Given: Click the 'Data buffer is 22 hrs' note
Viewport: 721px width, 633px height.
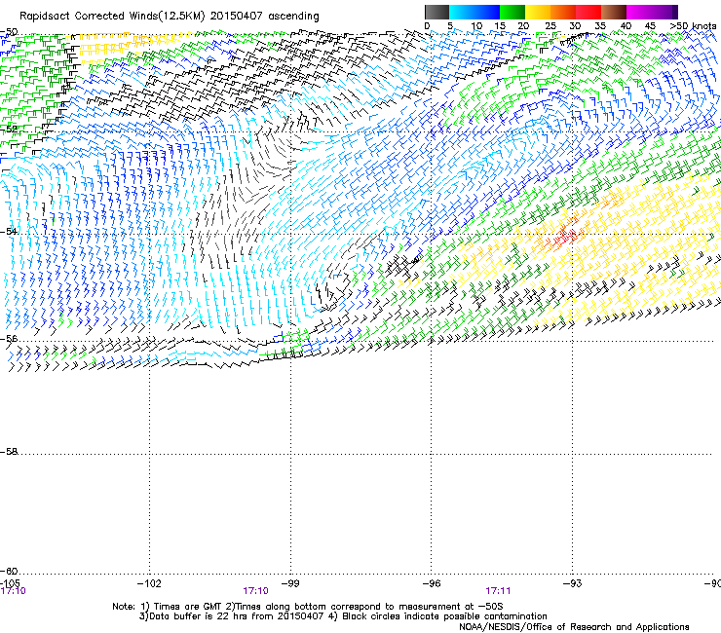Looking at the screenshot, I should point(343,616).
